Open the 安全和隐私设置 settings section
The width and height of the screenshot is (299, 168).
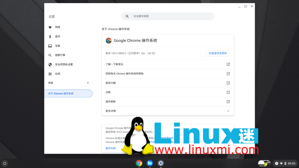pyautogui.click(x=64, y=64)
